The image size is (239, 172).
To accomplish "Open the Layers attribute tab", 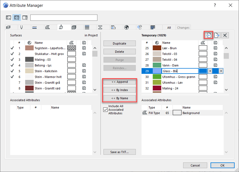I will pos(9,27).
